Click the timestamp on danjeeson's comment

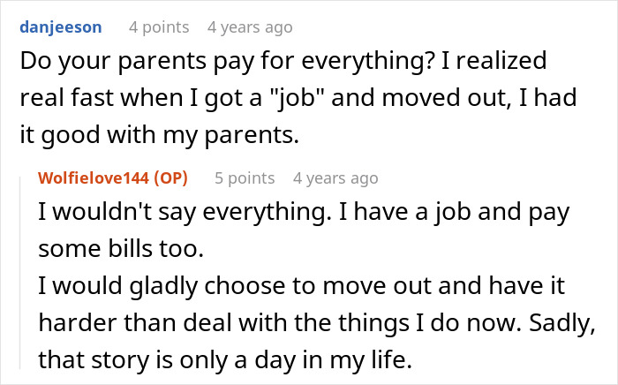[x=249, y=27]
